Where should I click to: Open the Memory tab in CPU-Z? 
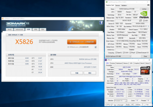[126, 63]
